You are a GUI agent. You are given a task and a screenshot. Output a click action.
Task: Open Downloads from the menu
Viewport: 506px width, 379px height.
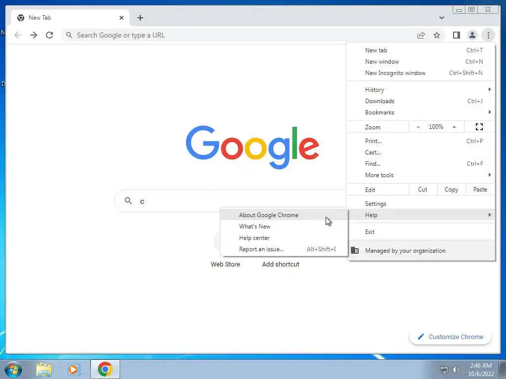pyautogui.click(x=421, y=101)
